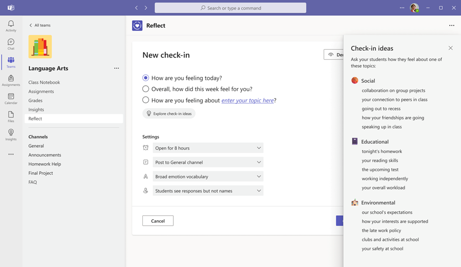The image size is (461, 267).
Task: Open Files in the left rail
Action: (11, 116)
